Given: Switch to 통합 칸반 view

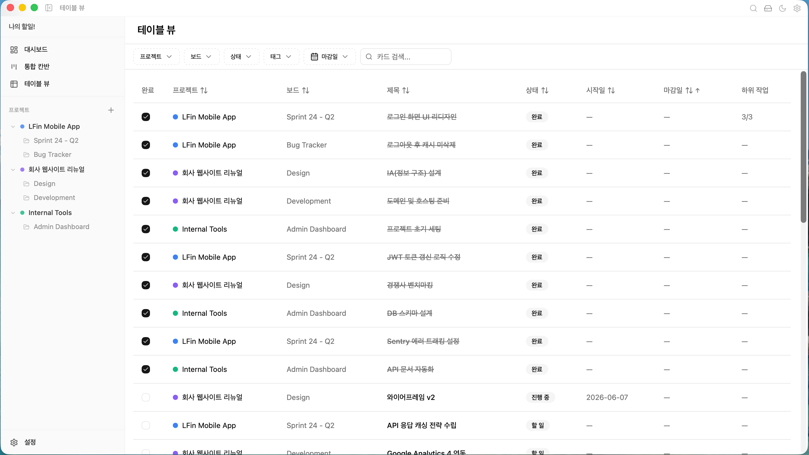Looking at the screenshot, I should [x=37, y=66].
